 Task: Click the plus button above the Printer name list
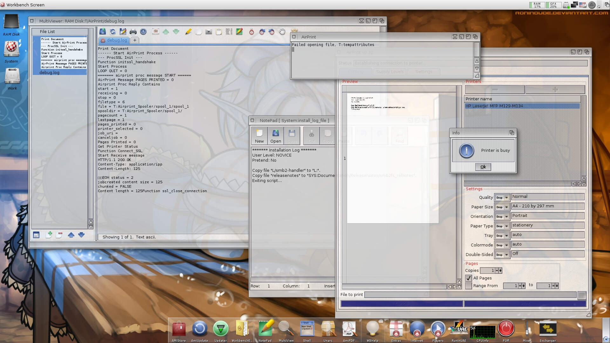[555, 90]
